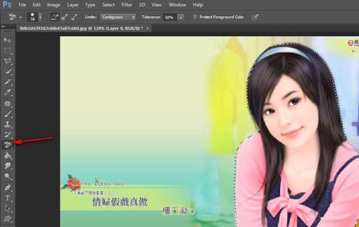Viewport: 359px width, 227px height.
Task: Open the Limits dropdown set to Contiguous
Action: tap(118, 17)
